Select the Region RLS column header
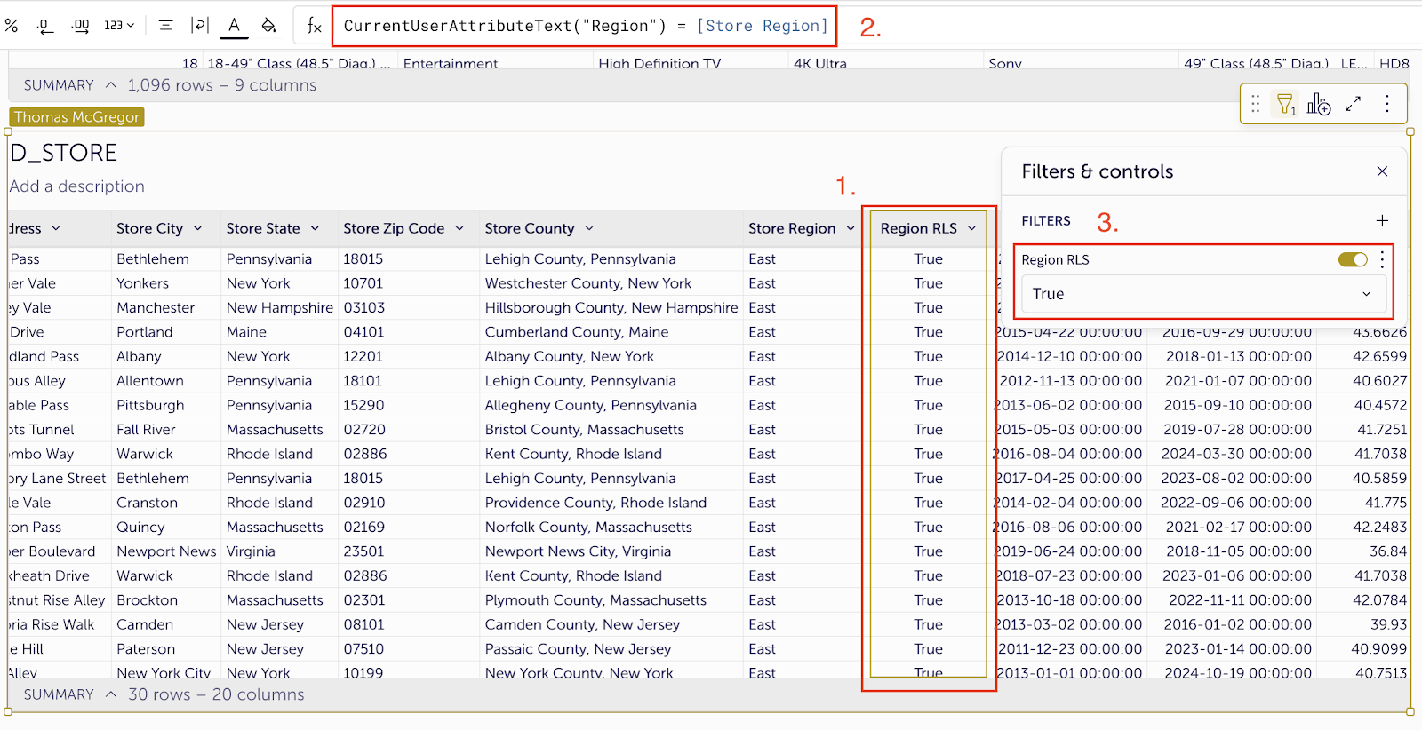 click(x=919, y=228)
